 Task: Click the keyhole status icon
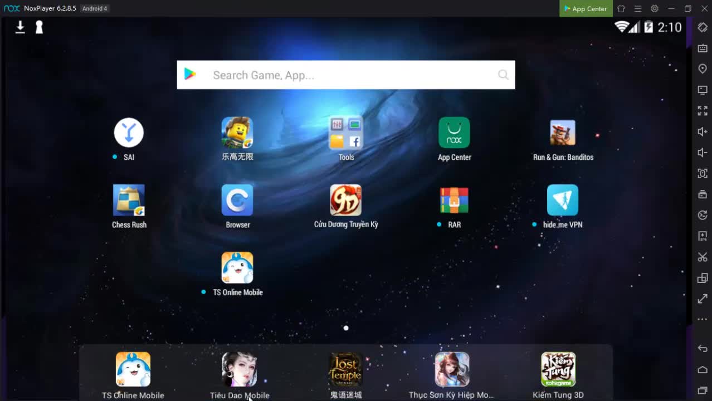pyautogui.click(x=39, y=27)
